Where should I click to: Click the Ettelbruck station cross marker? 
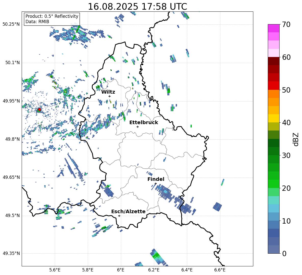(137, 127)
